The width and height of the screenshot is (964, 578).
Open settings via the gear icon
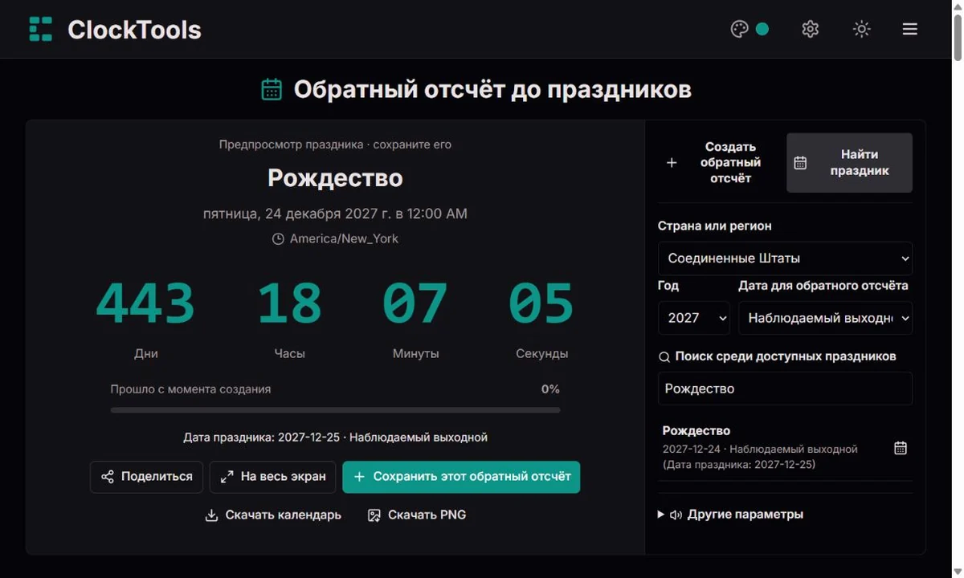click(811, 29)
